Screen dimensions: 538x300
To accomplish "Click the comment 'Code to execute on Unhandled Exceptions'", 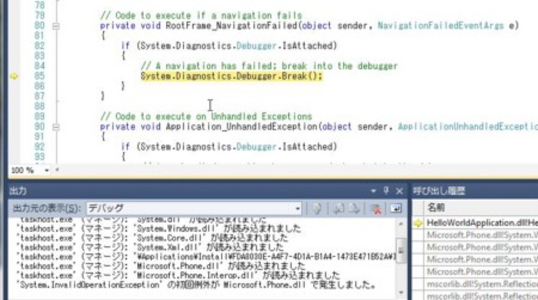I will coord(206,116).
